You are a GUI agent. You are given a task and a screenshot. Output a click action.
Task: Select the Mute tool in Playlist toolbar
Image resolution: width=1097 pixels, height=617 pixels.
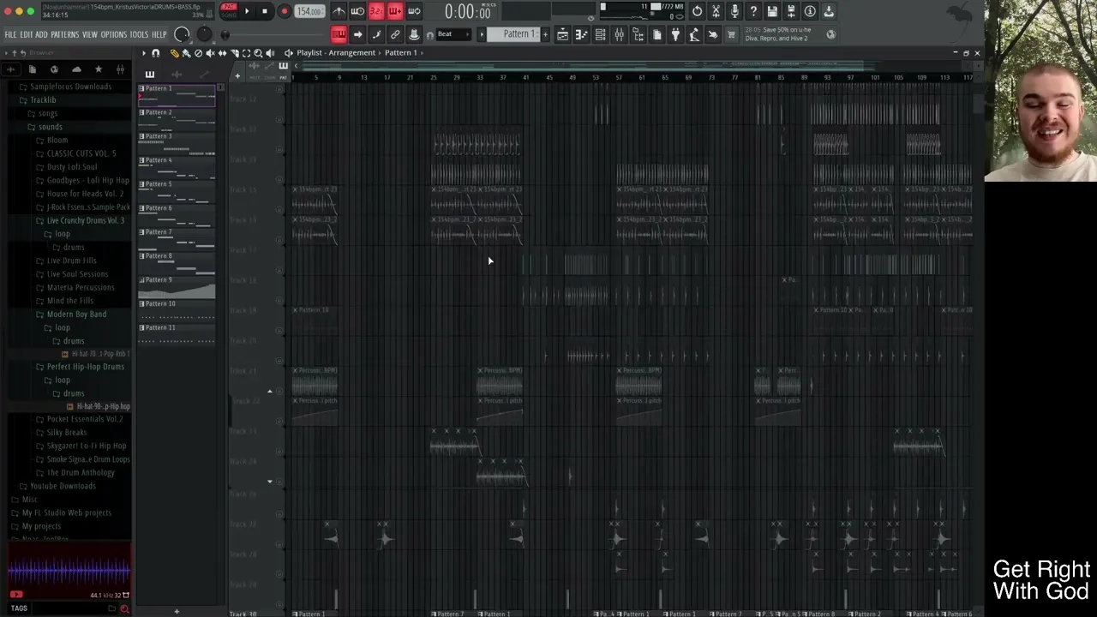point(210,53)
